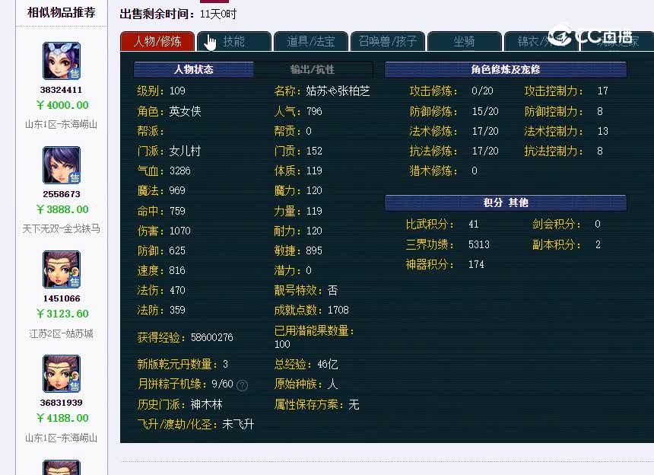Click the 神器积分 value 174
The width and height of the screenshot is (654, 475).
click(476, 264)
